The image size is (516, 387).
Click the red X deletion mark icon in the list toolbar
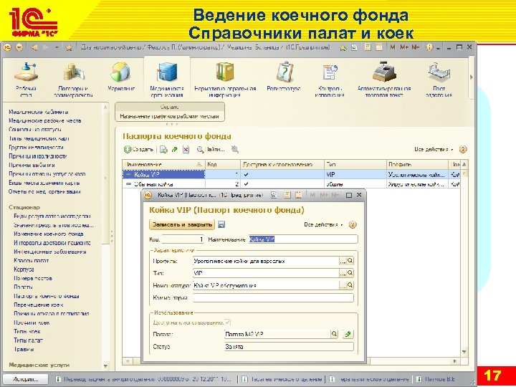186,150
